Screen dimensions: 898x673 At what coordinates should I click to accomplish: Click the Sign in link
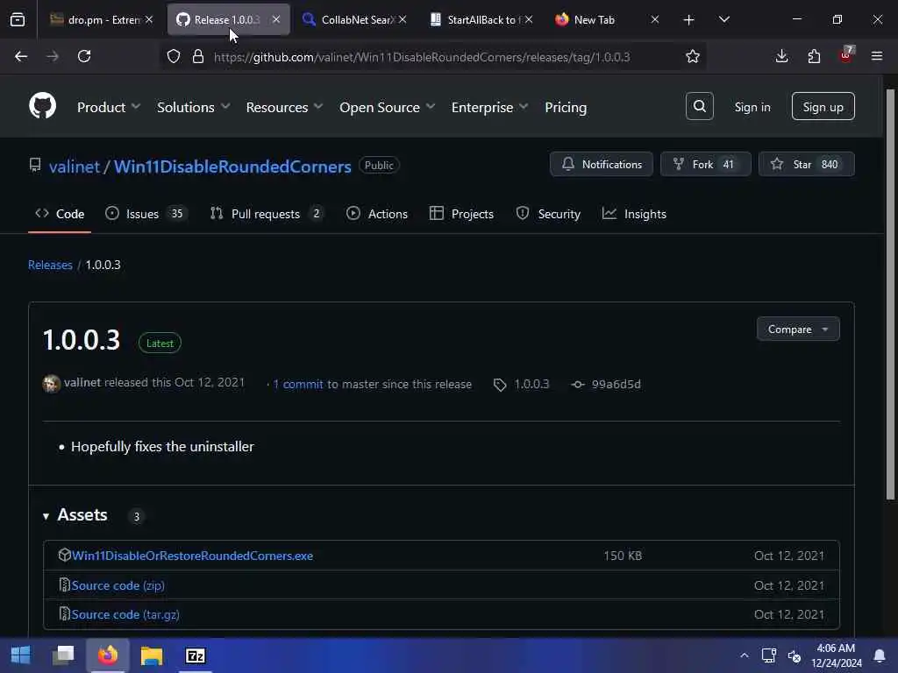pos(752,107)
